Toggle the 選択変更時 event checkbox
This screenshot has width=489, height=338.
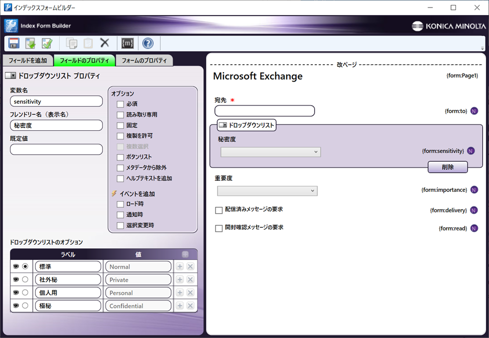tap(120, 225)
